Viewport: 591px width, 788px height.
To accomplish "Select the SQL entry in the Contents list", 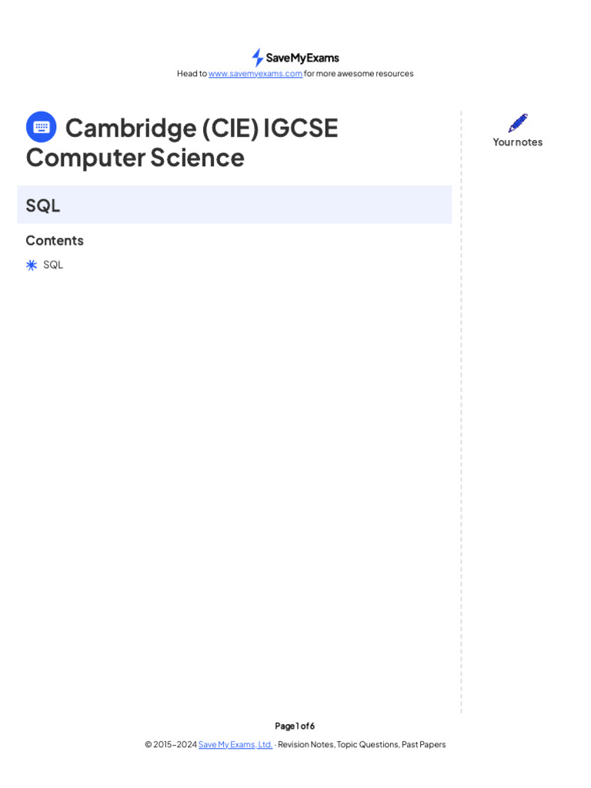I will pos(53,265).
